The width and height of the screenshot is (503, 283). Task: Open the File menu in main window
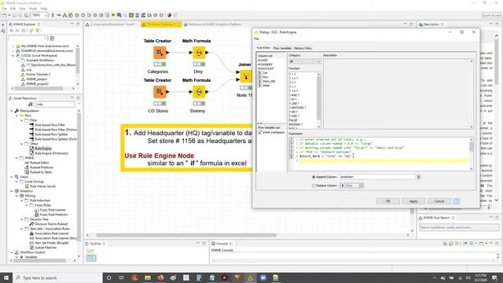point(4,9)
